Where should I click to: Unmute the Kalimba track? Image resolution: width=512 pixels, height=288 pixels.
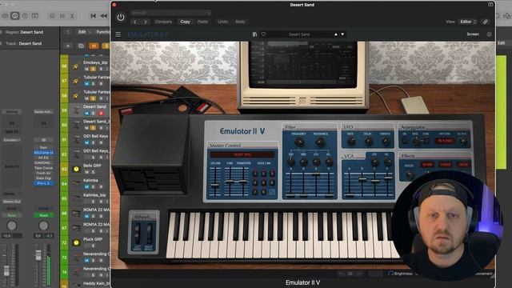tap(86, 186)
